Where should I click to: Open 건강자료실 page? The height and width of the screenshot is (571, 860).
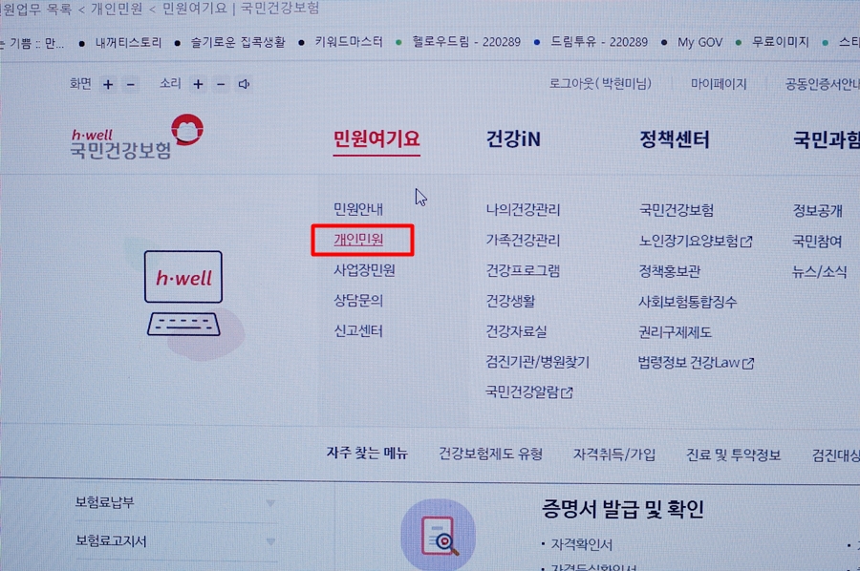(516, 331)
